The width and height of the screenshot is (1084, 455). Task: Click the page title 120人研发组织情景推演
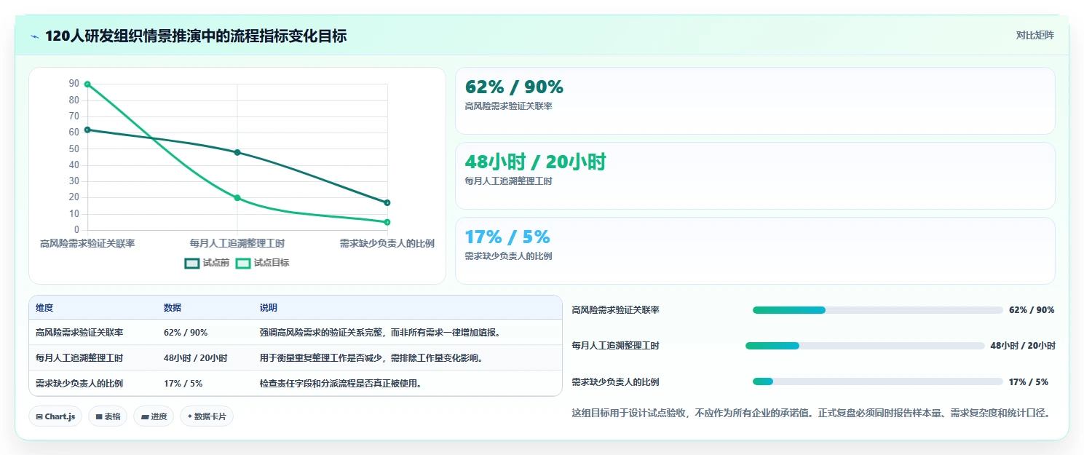coord(196,36)
